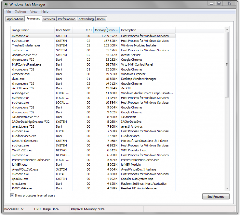Click Windows Modules Installer description
Image resolution: width=240 pixels, height=215 pixels.
tap(139, 45)
